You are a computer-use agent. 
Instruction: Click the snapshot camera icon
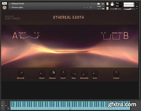pyautogui.click(x=98, y=4)
